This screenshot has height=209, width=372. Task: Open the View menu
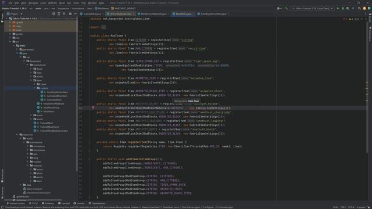[x=23, y=3]
